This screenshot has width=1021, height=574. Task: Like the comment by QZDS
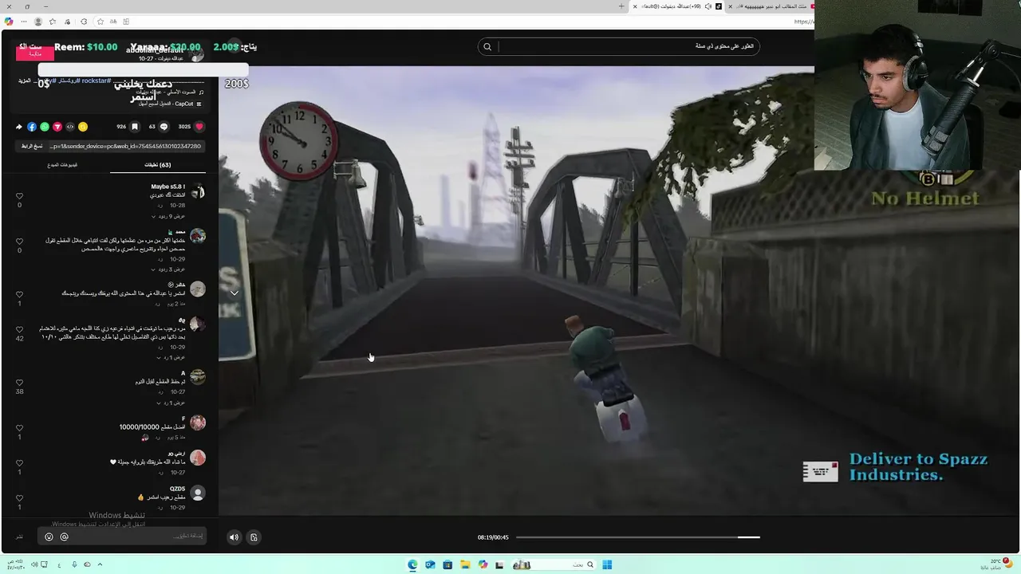20,498
